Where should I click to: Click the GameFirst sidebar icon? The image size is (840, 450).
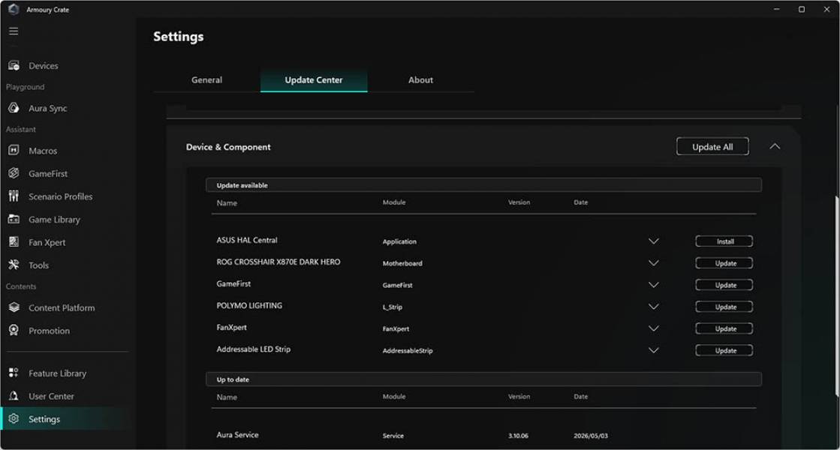[14, 173]
